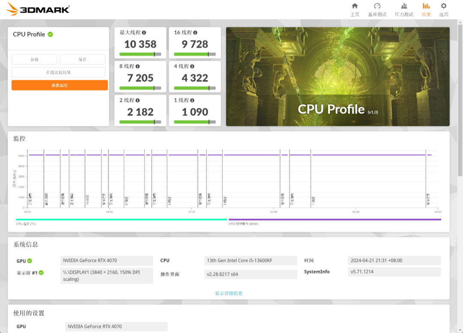Click info icon beside 4 线程

click(192, 66)
